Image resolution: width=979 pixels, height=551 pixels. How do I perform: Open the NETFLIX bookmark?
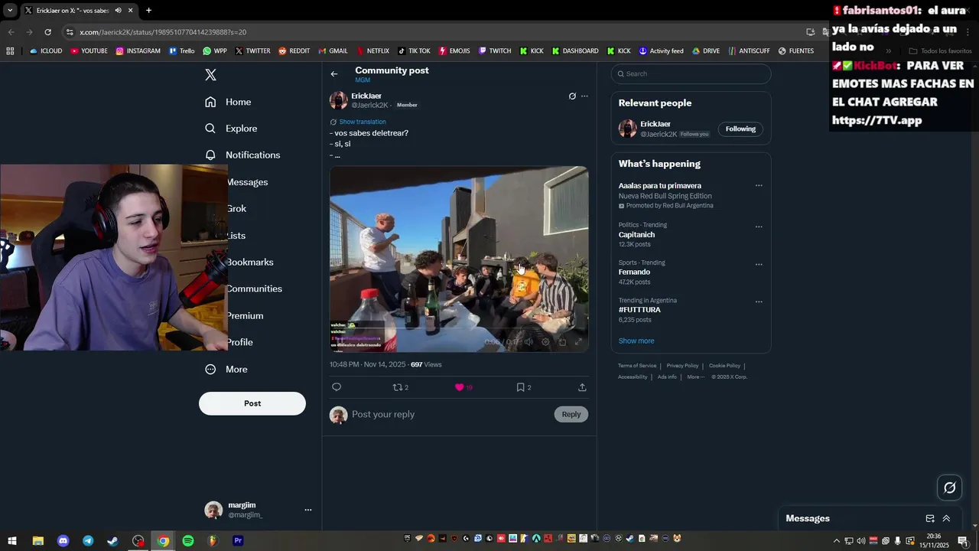pyautogui.click(x=372, y=51)
